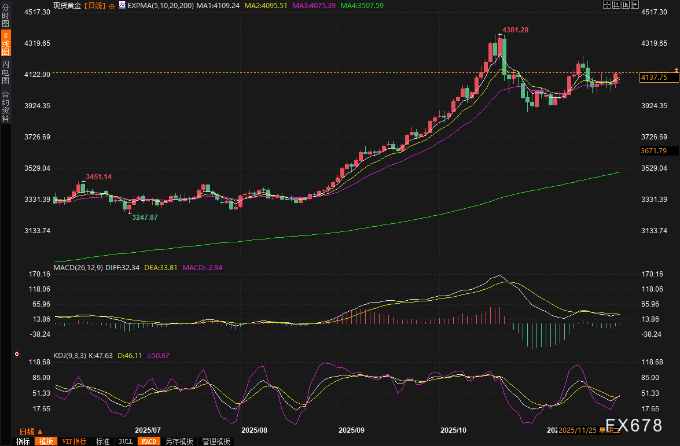Toggle the 模板 bottom tab

point(46,441)
